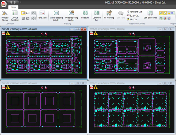
Task: Toggle the green linked-circles display button
Action: tap(161, 18)
